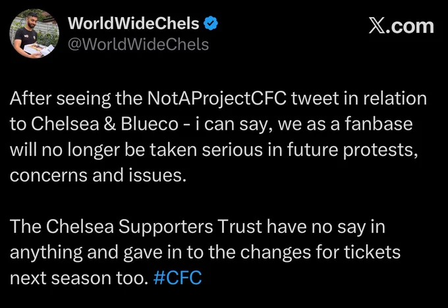Click the word Blueco in the tweet

pyautogui.click(x=150, y=124)
